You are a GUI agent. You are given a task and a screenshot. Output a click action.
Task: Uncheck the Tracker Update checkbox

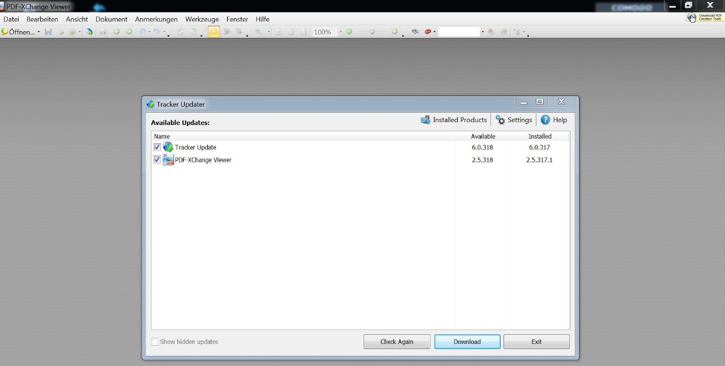click(x=157, y=147)
